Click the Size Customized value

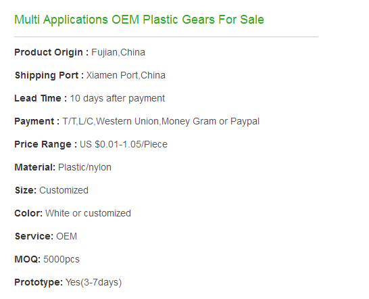click(x=64, y=190)
